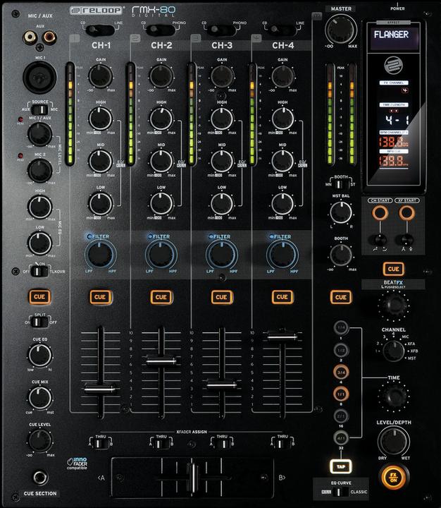Screen dimensions: 441x508
Task: Select the 1/2 beat button
Action: click(341, 350)
